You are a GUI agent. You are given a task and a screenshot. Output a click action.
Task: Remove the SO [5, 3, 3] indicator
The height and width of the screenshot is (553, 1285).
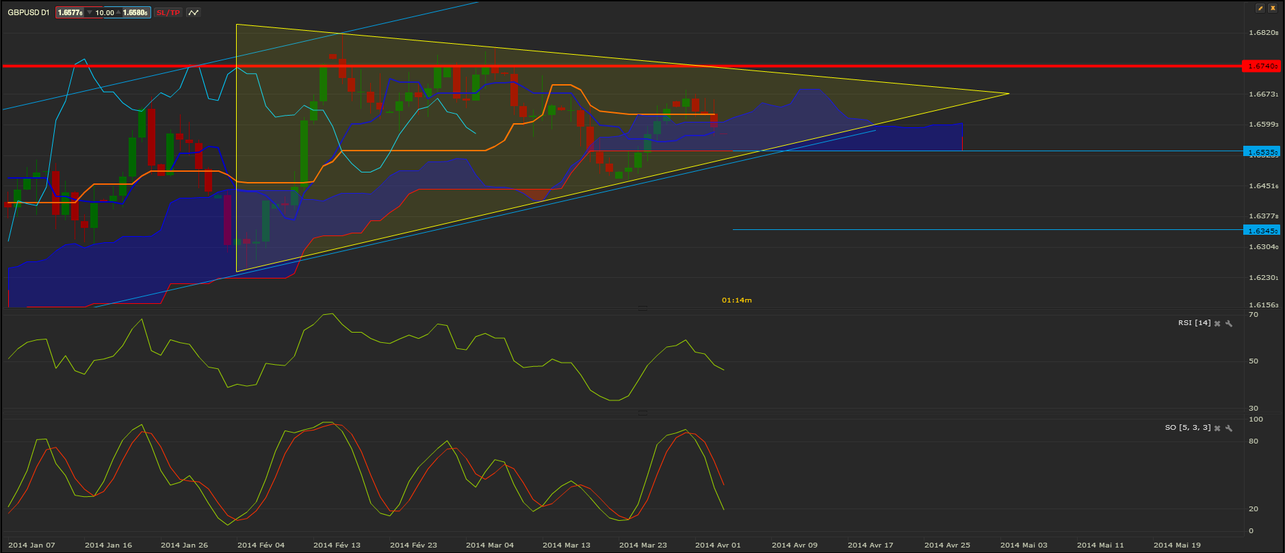[x=1217, y=428]
